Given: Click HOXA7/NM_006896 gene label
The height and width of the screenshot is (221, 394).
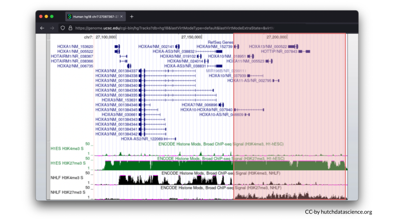Looking at the screenshot, I should tap(199, 105).
